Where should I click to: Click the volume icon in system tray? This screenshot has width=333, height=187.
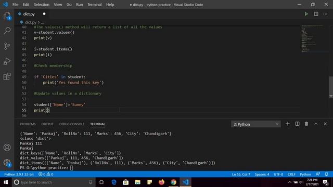(x=301, y=182)
